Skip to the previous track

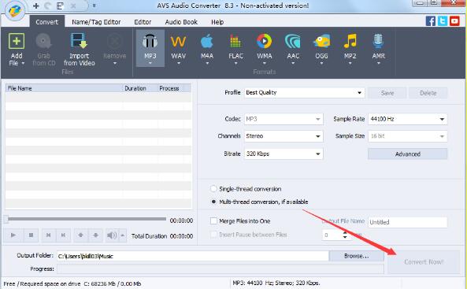pyautogui.click(x=49, y=235)
